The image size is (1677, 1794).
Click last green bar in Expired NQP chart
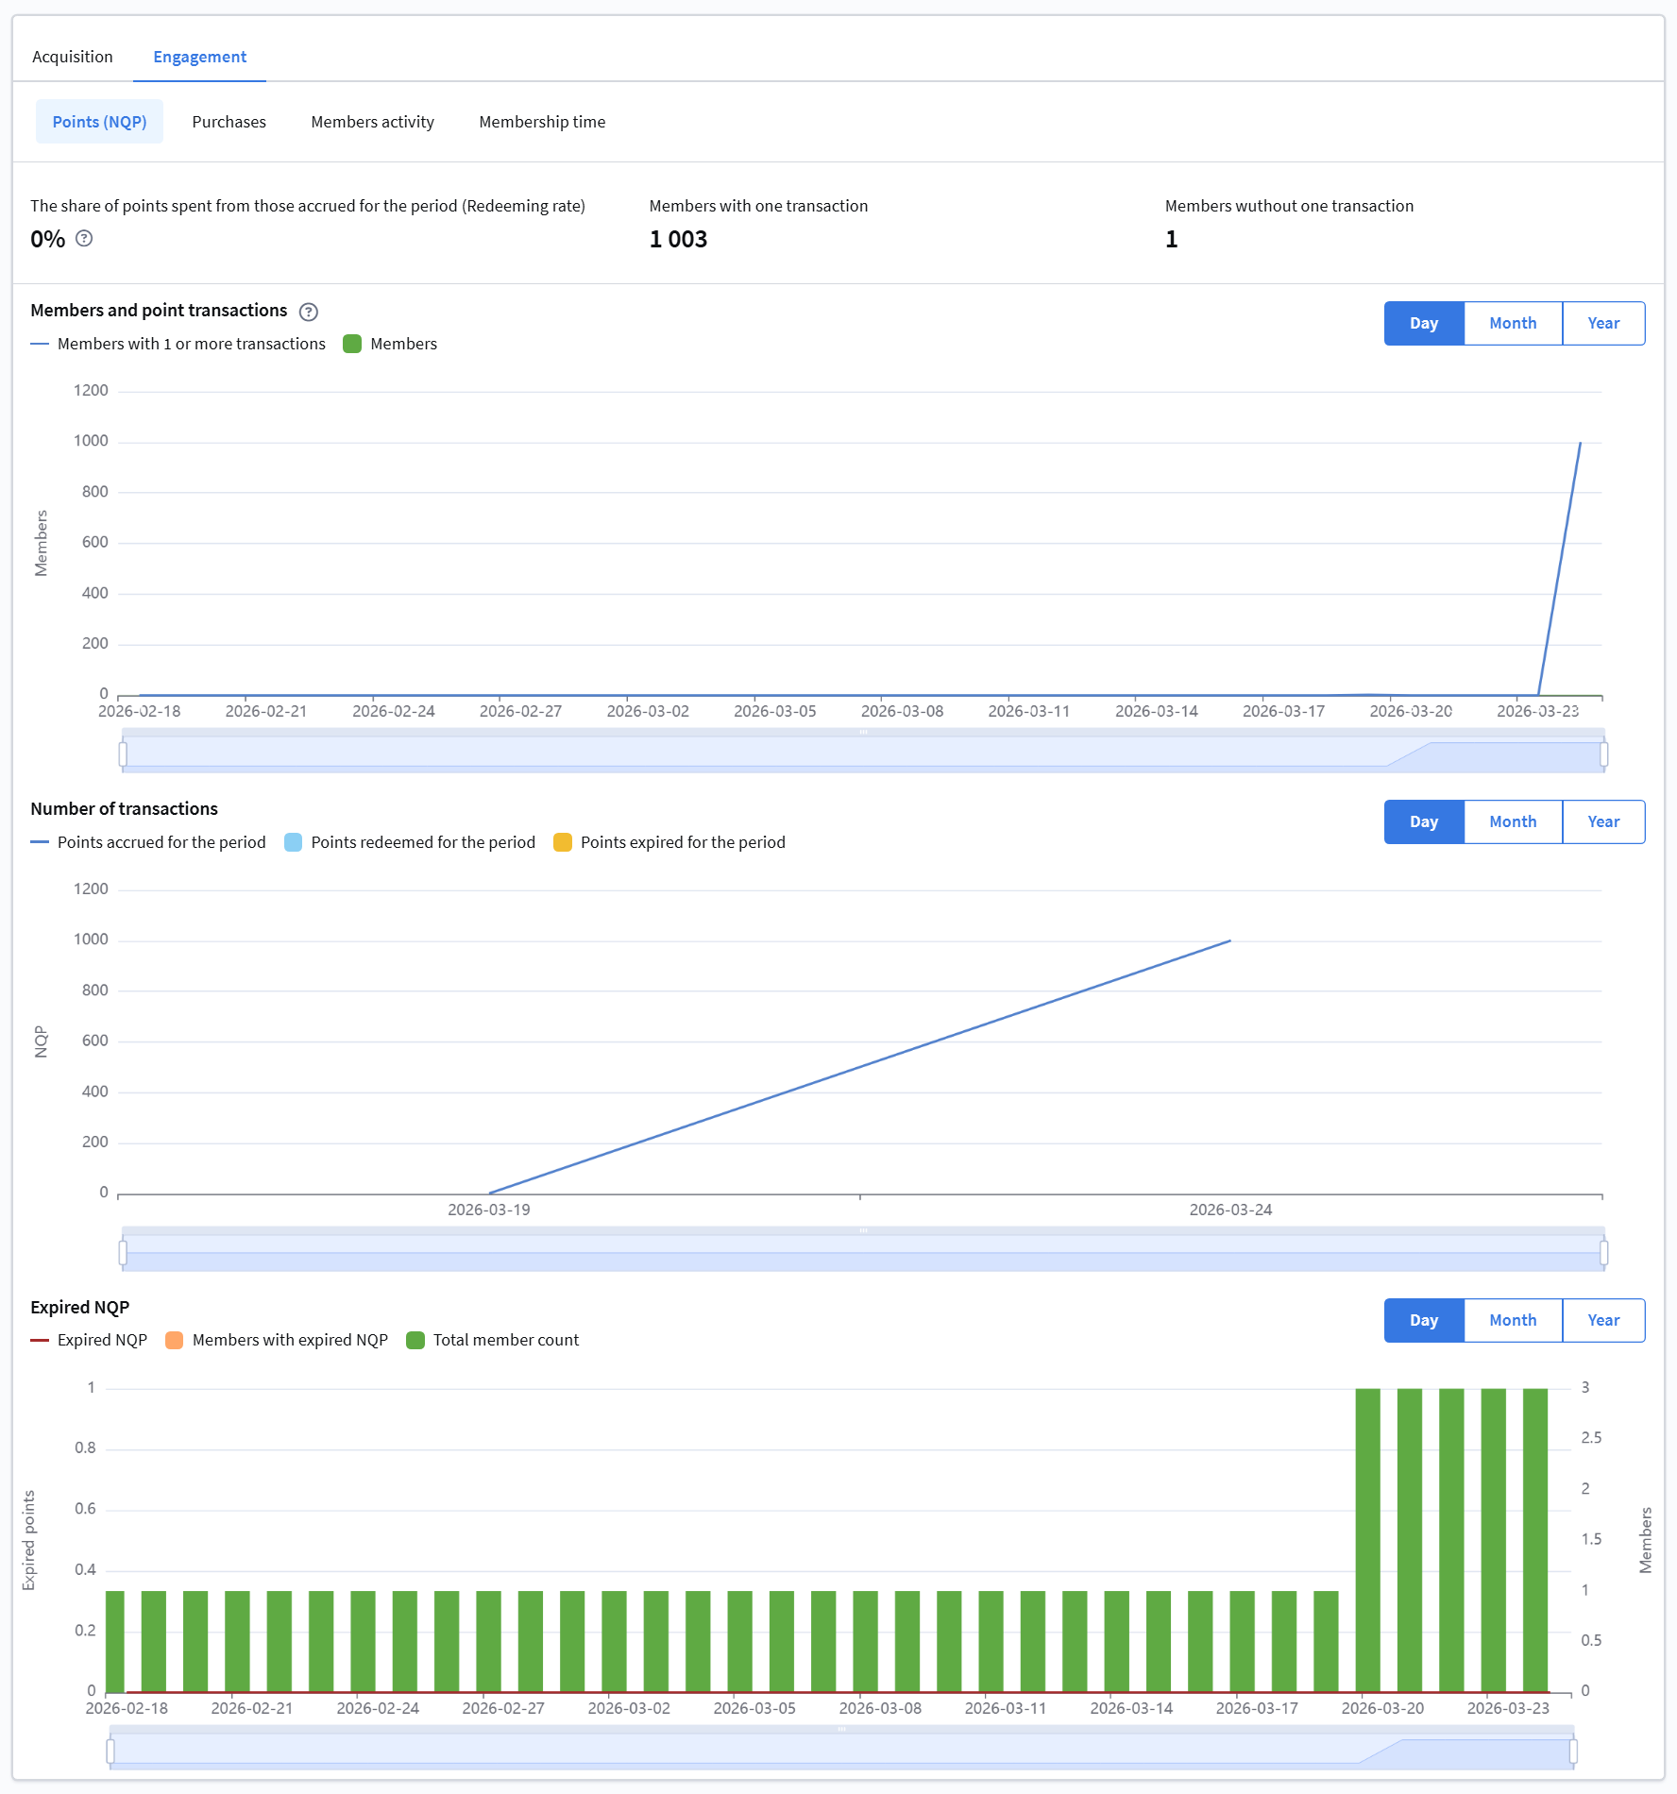(x=1534, y=1539)
